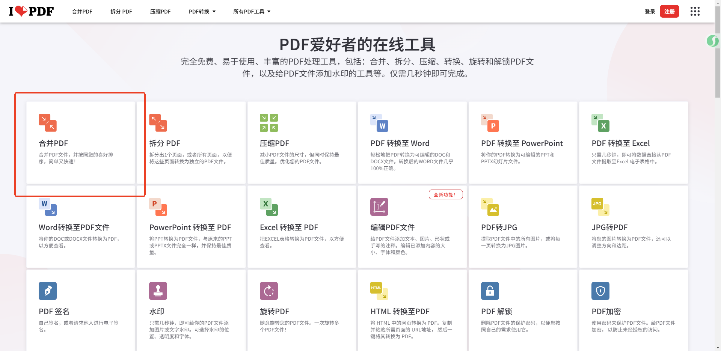Click the vertical page scrollbar thumb
Screen dimensions: 721x351
(718, 53)
